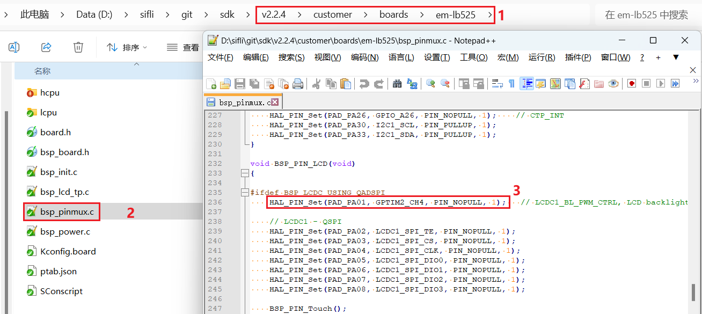Click Share icon in Explorer toolbar

click(x=46, y=47)
